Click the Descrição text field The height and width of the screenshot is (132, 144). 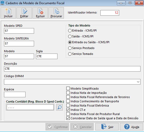72,69
